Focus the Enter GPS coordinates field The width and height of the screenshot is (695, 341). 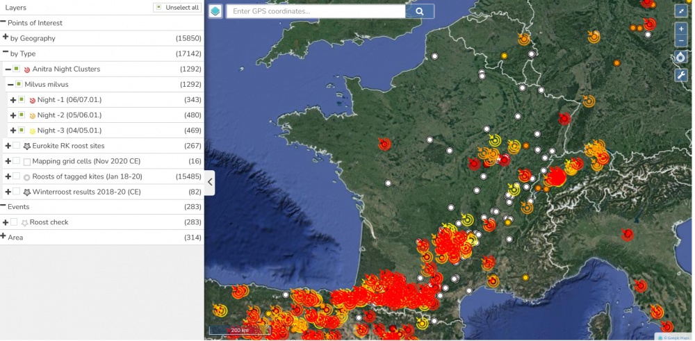tap(316, 11)
